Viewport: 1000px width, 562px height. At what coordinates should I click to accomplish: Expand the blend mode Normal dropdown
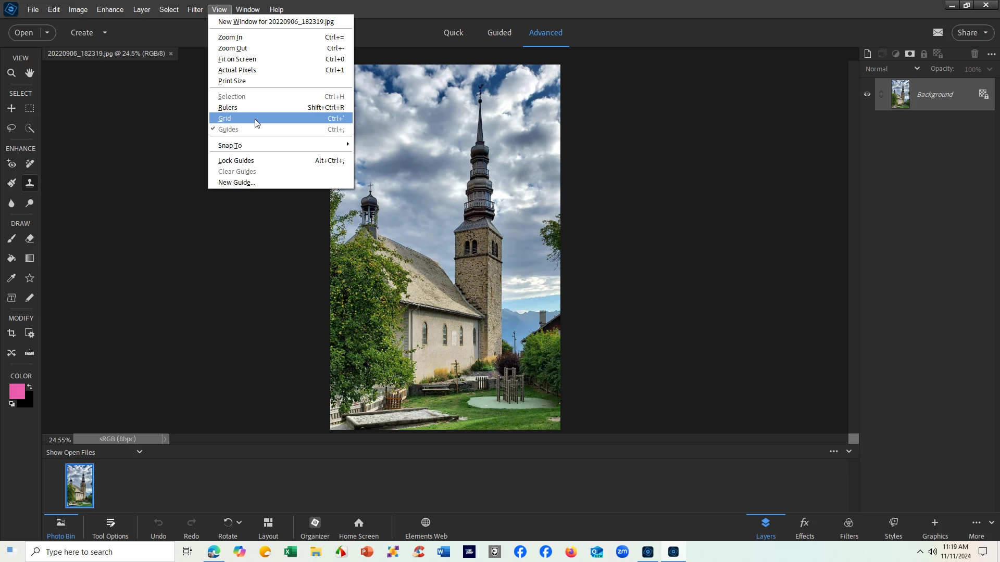[893, 69]
